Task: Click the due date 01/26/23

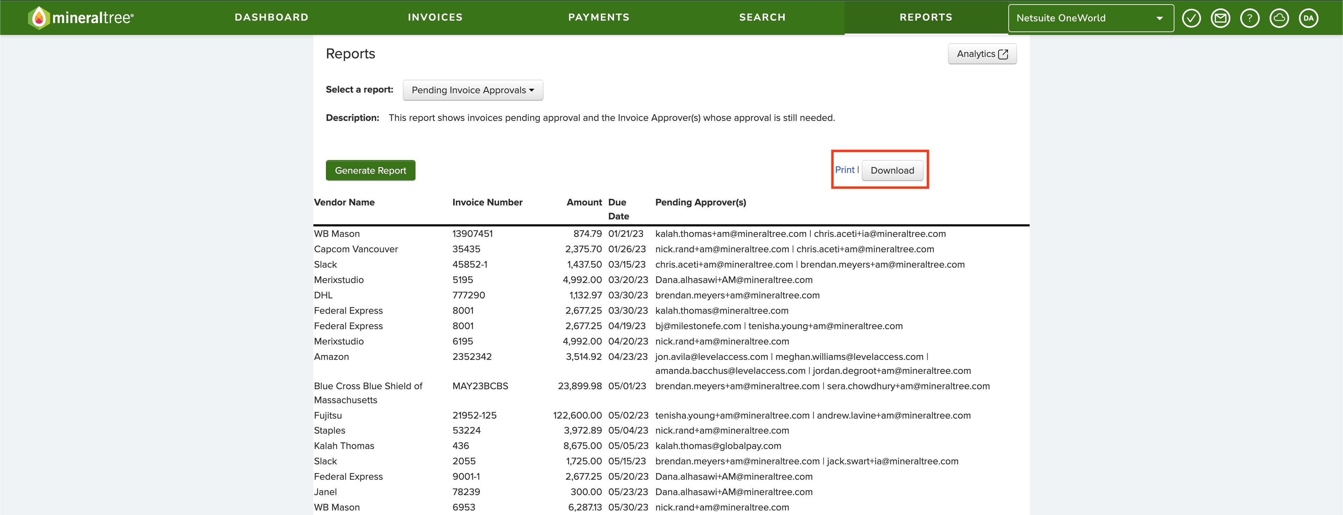Action: (x=627, y=249)
